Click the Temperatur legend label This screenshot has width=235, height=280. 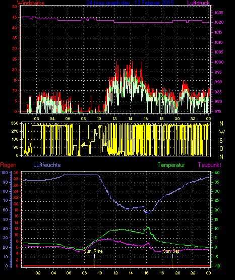coord(171,165)
